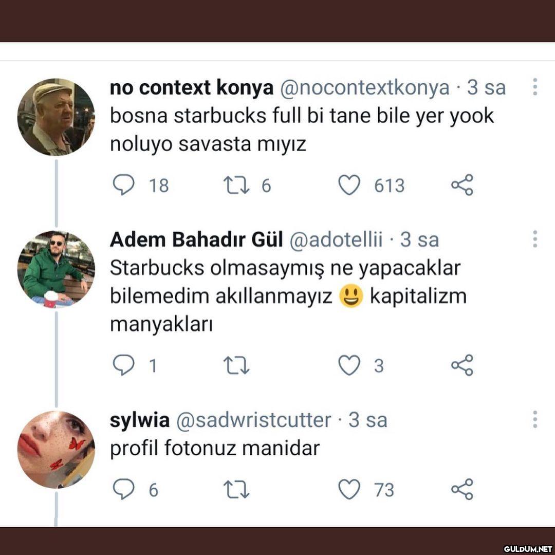
Task: Retweet Adem Bahadır Gül's reply
Action: [x=236, y=365]
